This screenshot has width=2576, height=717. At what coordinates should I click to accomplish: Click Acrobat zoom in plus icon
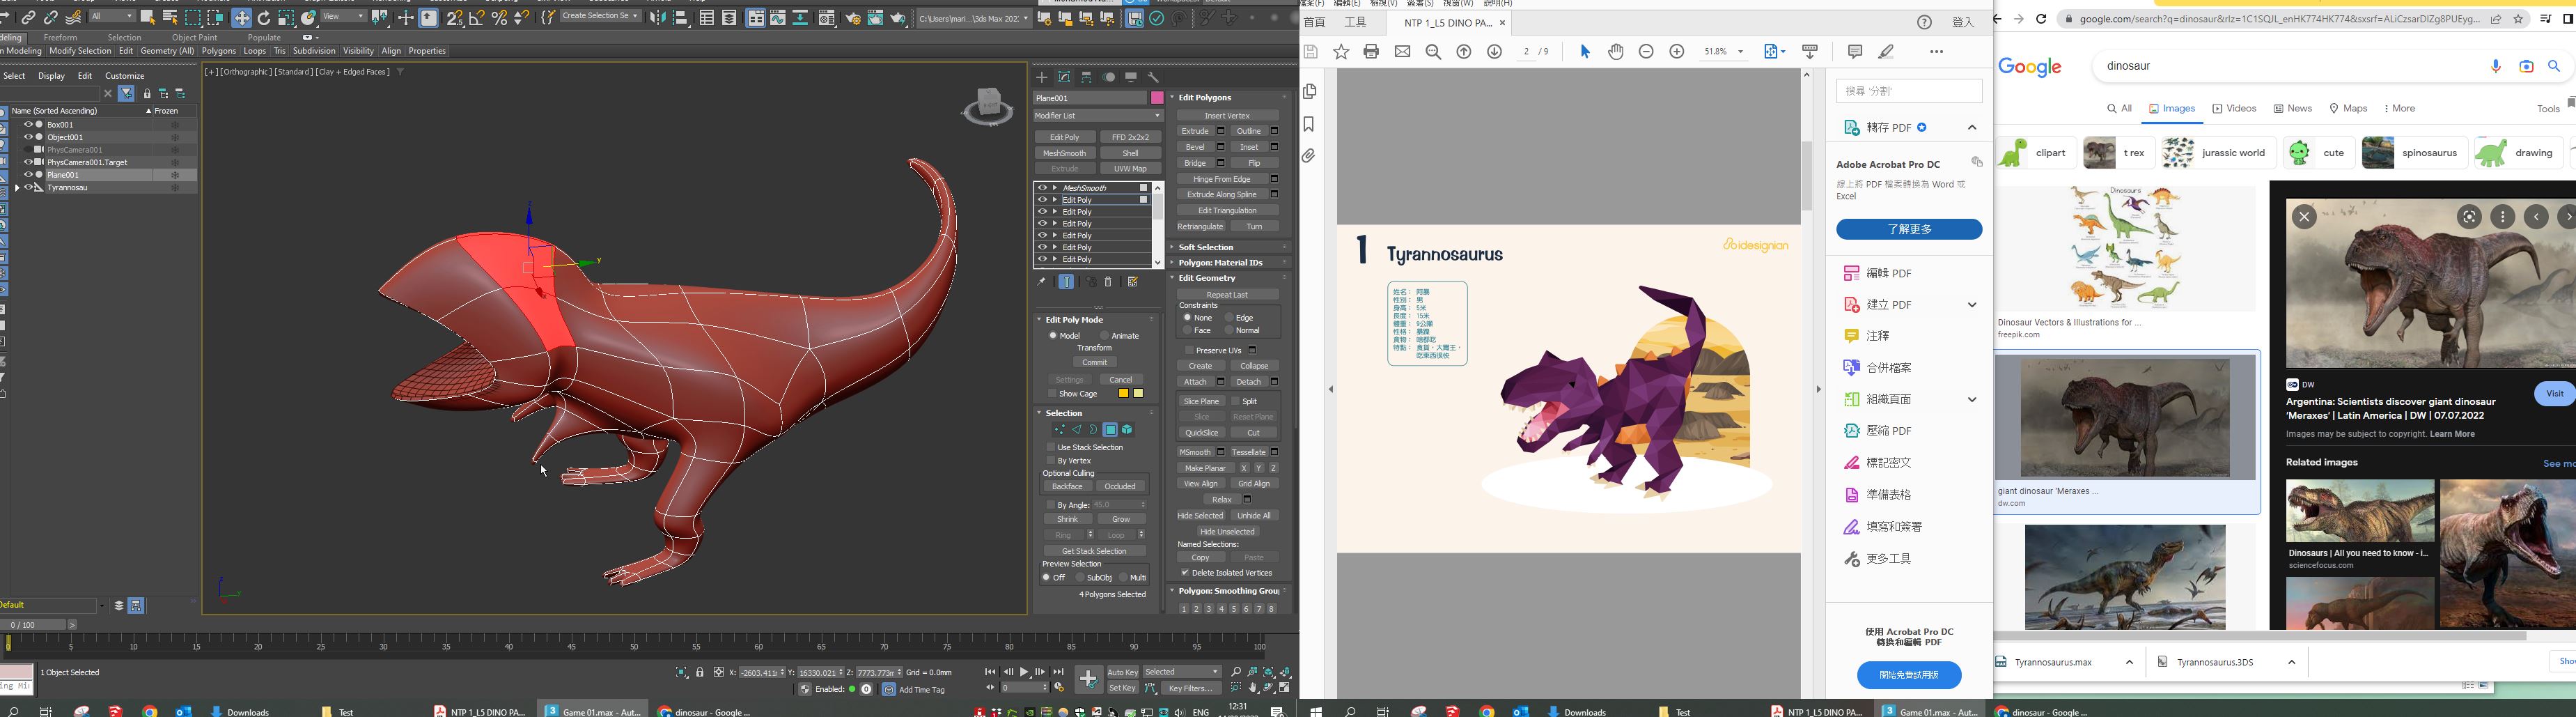coord(1677,52)
